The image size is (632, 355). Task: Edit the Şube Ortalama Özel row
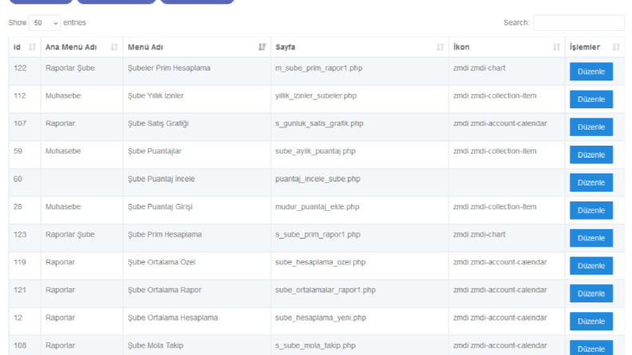pos(591,266)
